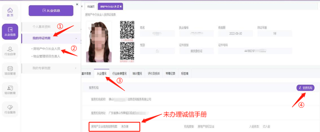
Task: Select the 从业信息 sidebar icon
Action: [10, 31]
